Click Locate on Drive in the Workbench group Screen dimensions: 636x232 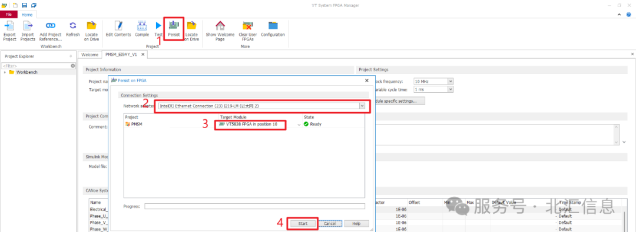(x=92, y=31)
